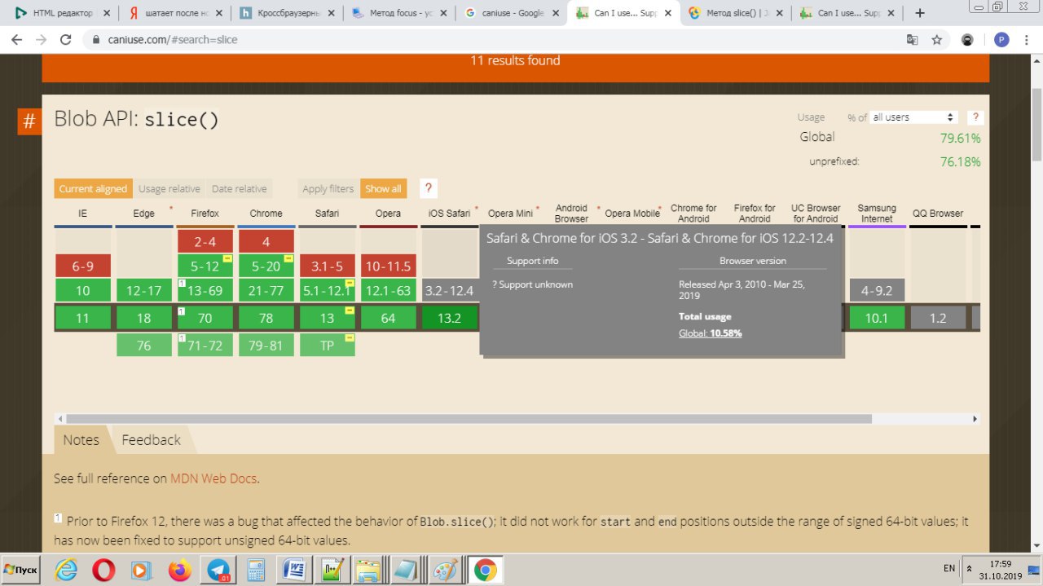Image resolution: width=1043 pixels, height=586 pixels.
Task: Select the Samsung Internet 4-9.2 cell
Action: point(877,290)
